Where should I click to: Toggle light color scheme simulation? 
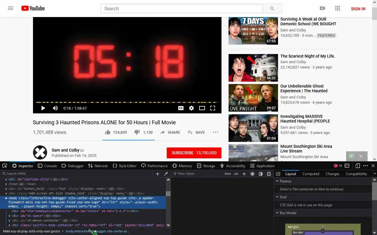pos(252,174)
